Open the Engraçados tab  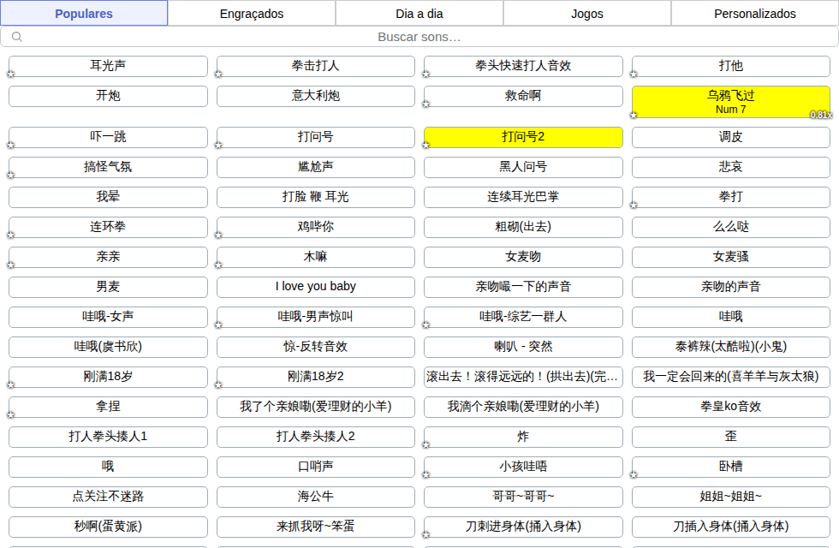point(252,14)
